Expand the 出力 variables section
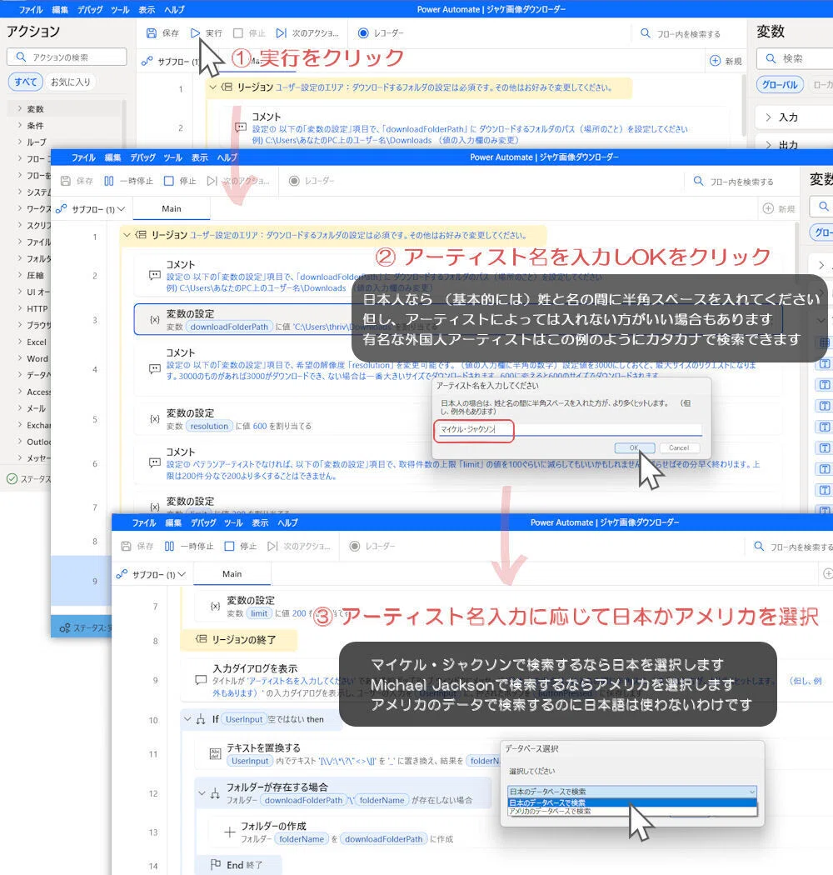833x875 pixels. tap(768, 144)
